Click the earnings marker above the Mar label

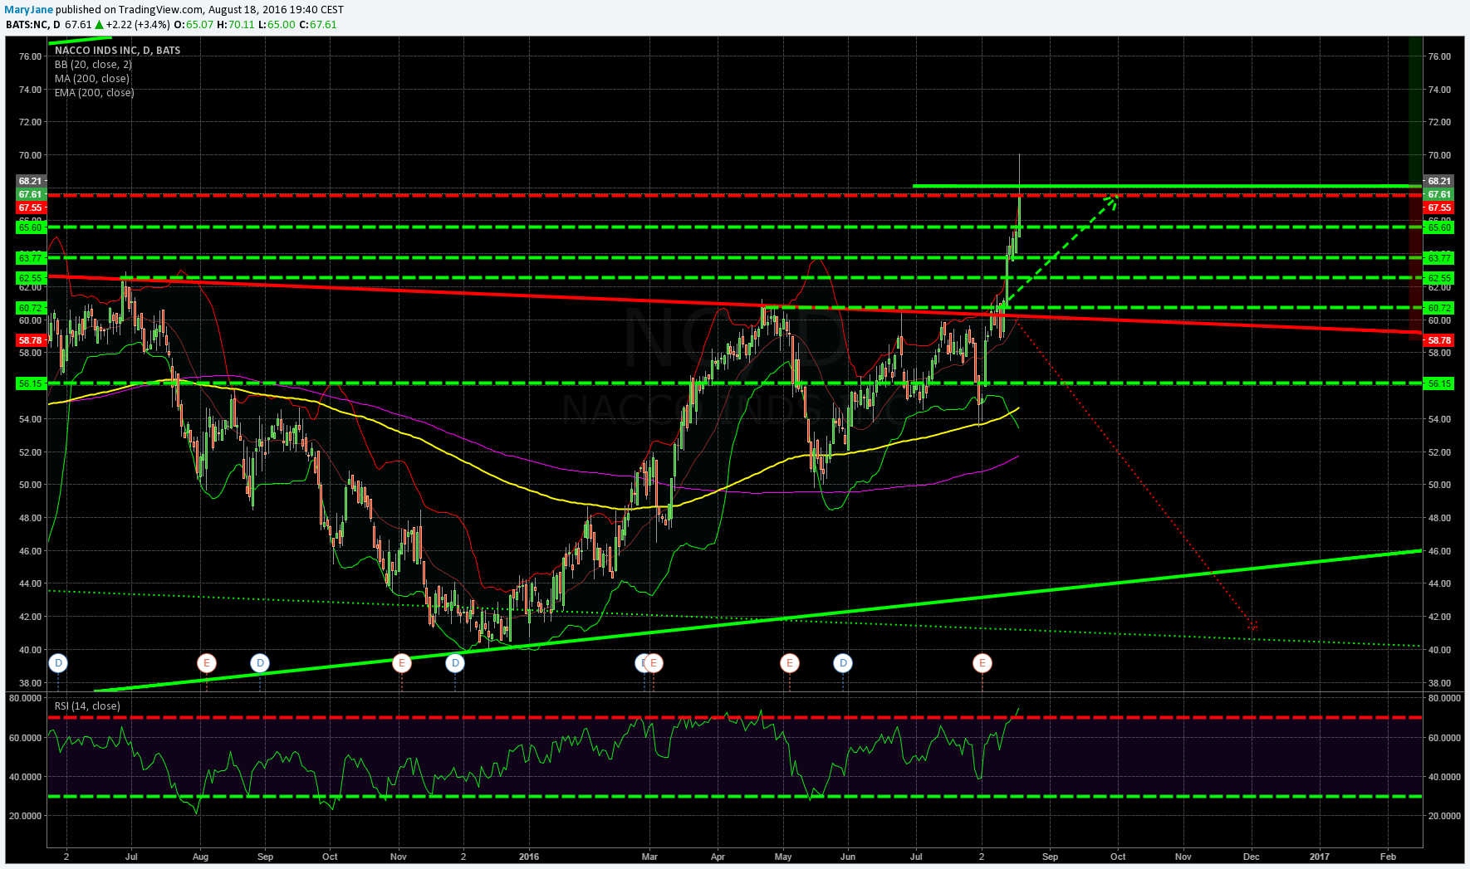pyautogui.click(x=654, y=662)
